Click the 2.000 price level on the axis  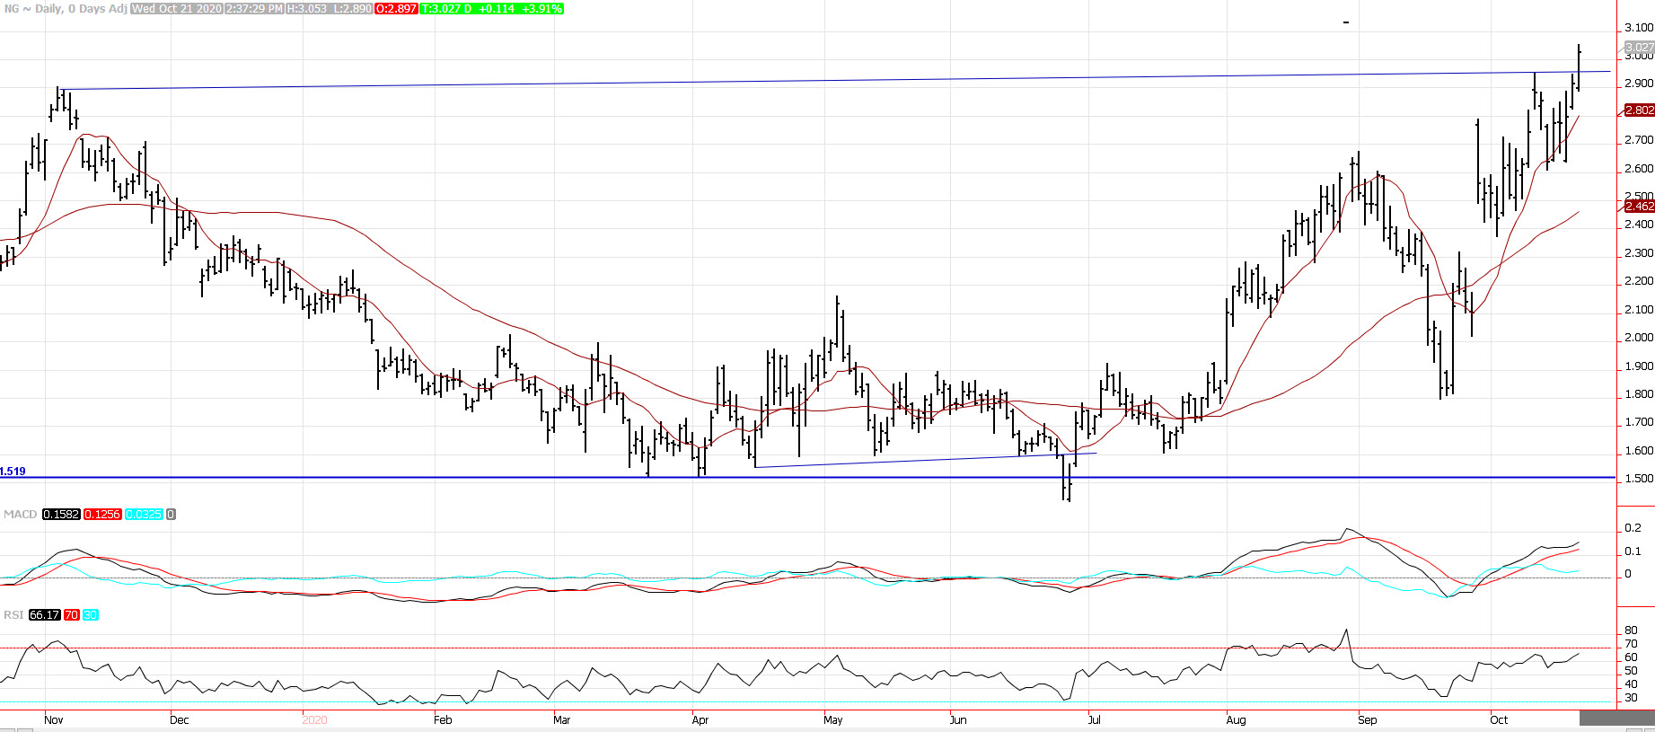pyautogui.click(x=1639, y=338)
